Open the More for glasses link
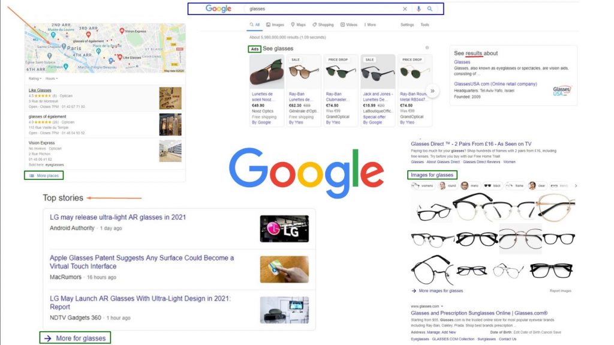The image size is (614, 345). click(75, 338)
